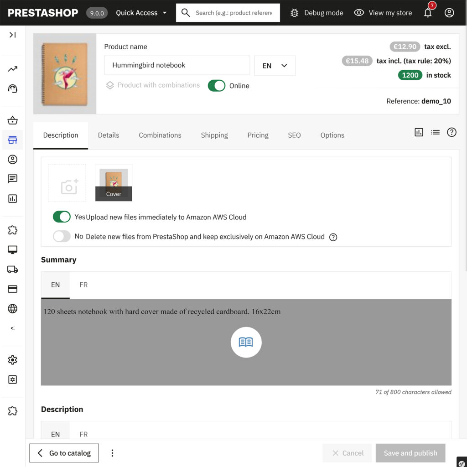Switch to the Combinations tab

click(x=160, y=135)
